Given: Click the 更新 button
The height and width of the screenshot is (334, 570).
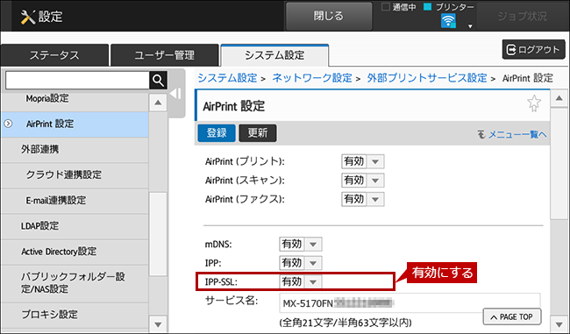Looking at the screenshot, I should coord(258,133).
